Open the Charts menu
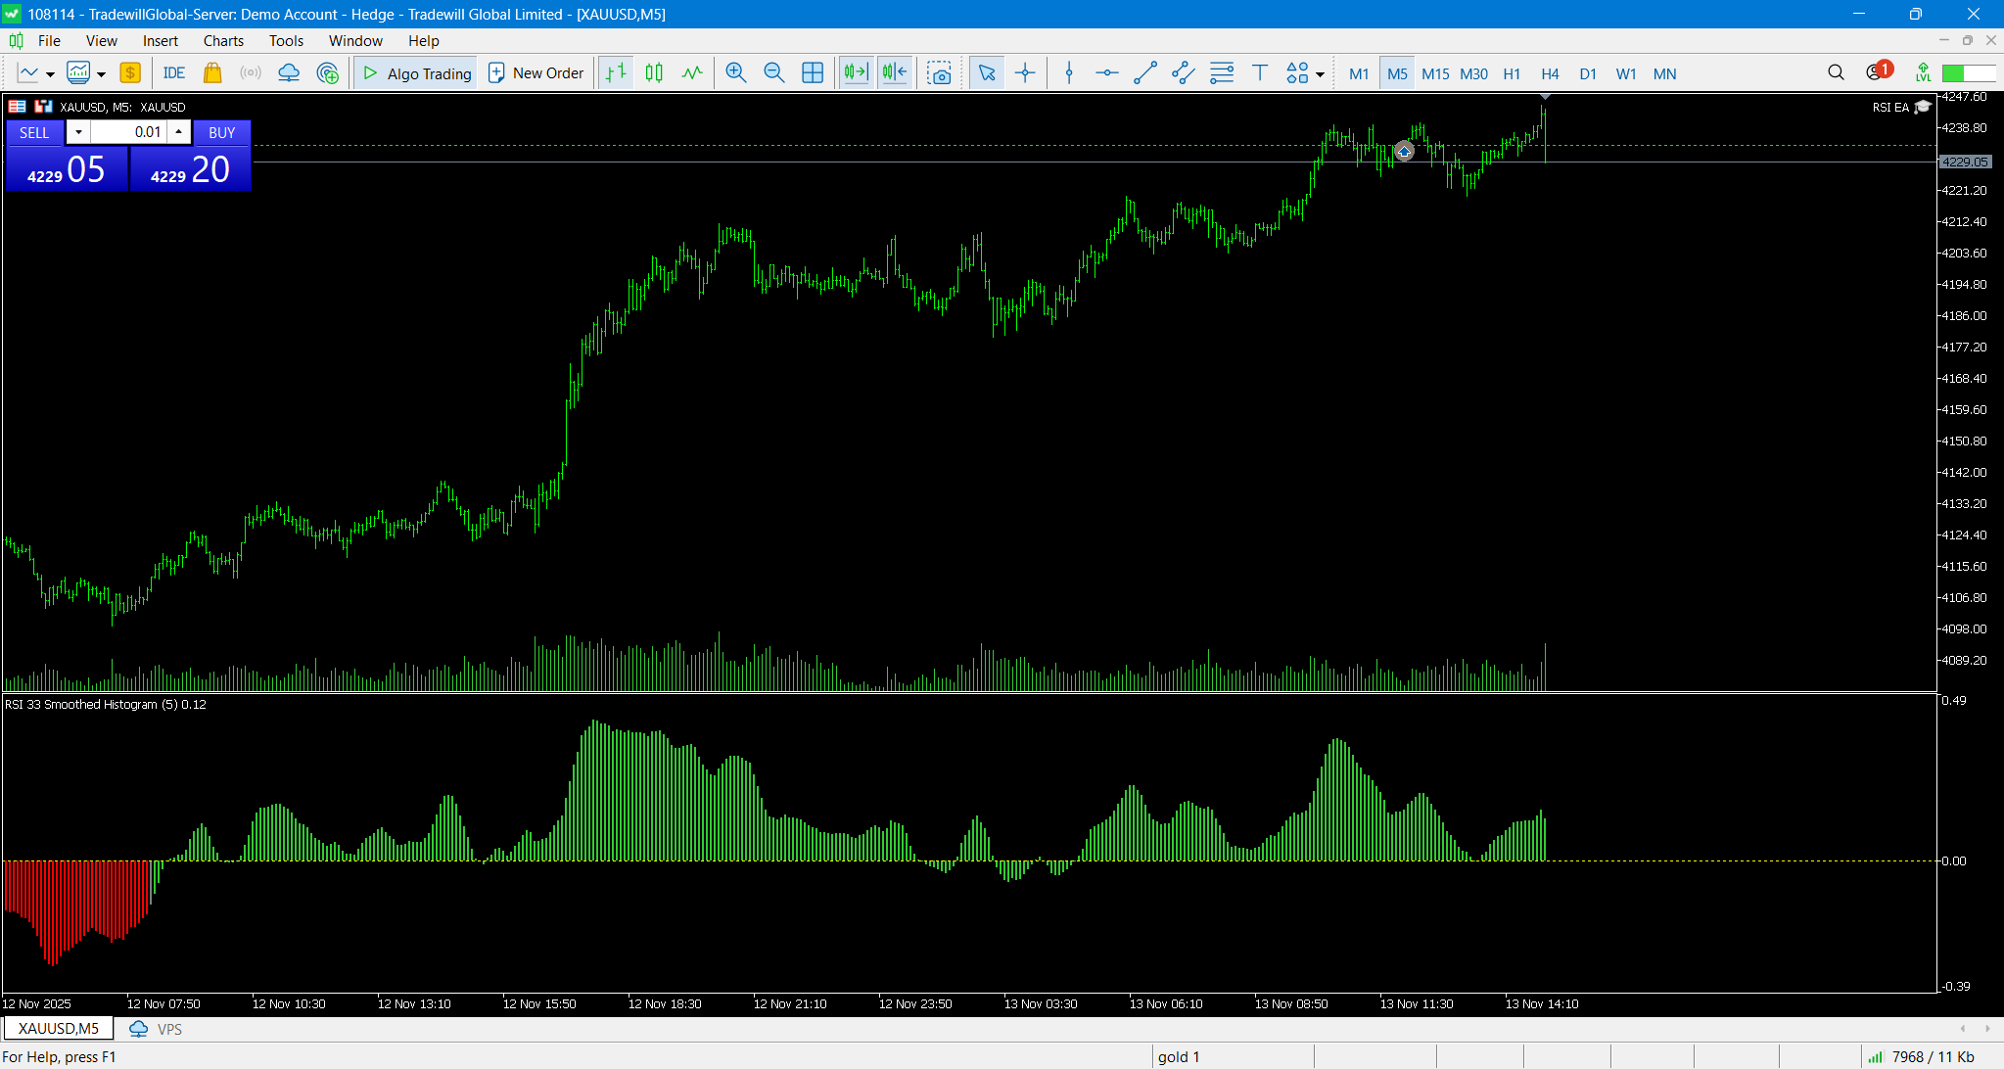 223,41
